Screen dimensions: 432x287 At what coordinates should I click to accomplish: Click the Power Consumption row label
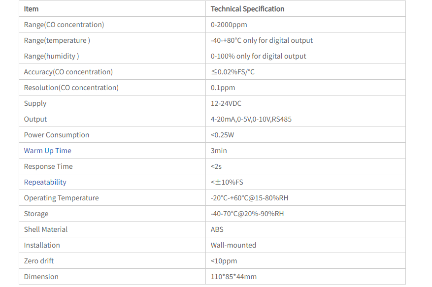coord(57,135)
